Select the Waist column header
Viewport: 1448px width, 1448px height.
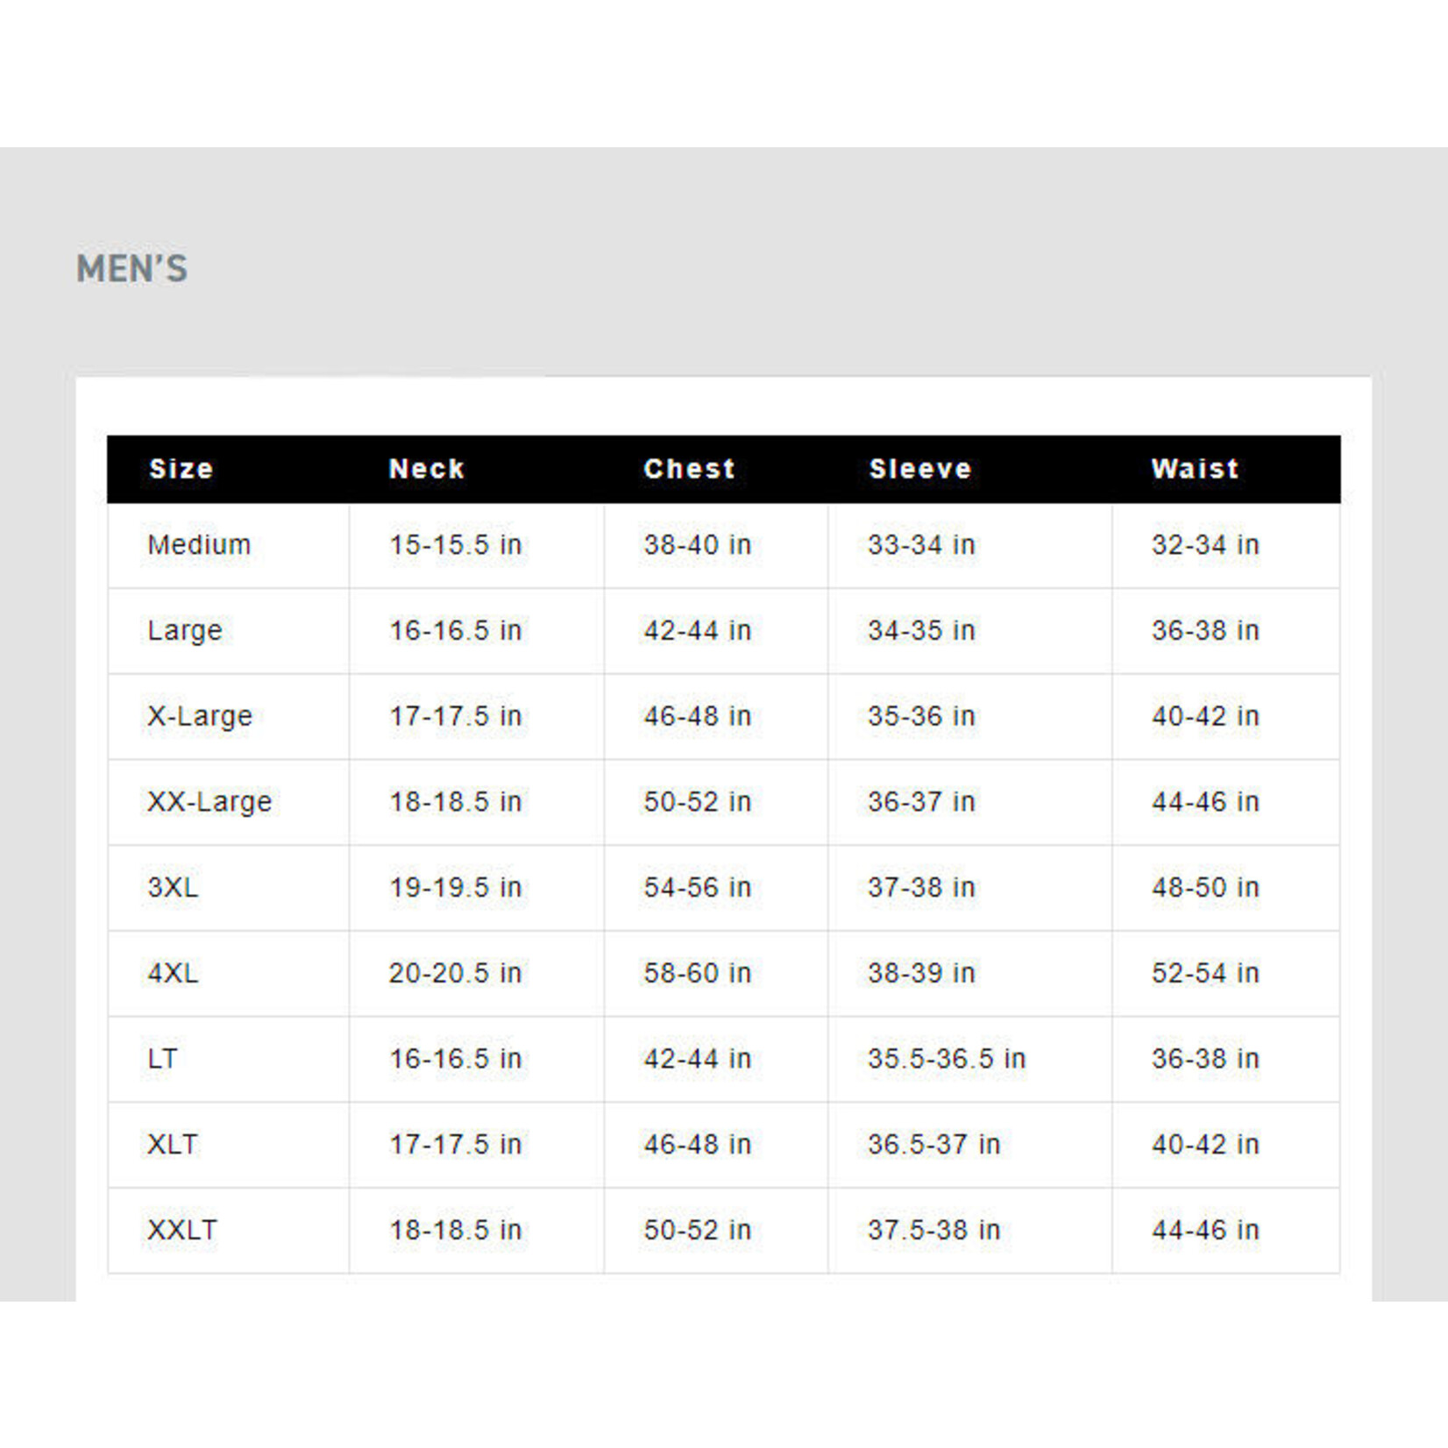(x=1195, y=469)
